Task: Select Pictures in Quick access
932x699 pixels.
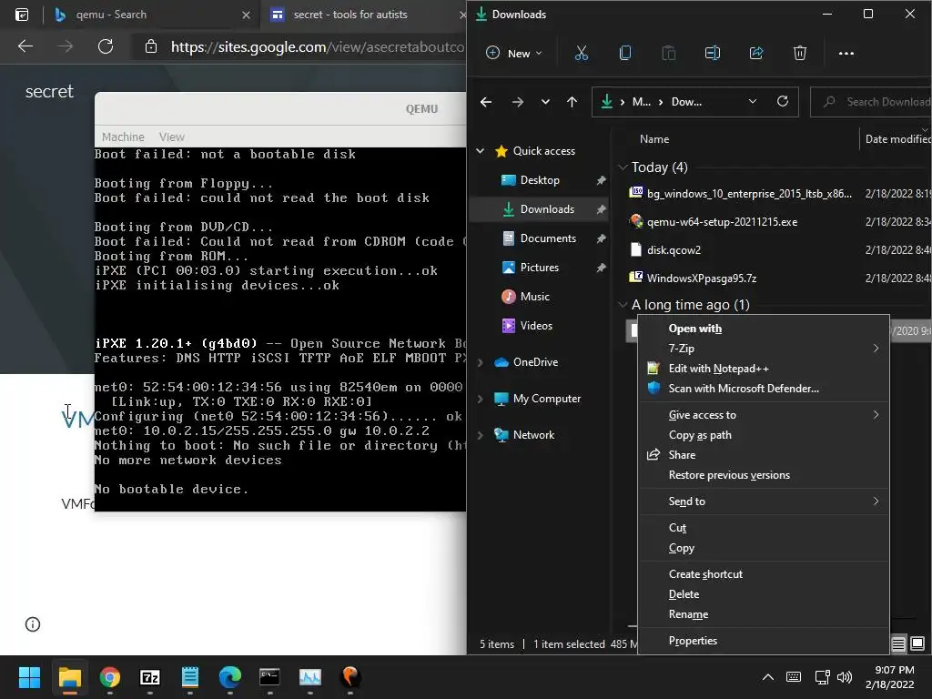Action: click(x=540, y=268)
